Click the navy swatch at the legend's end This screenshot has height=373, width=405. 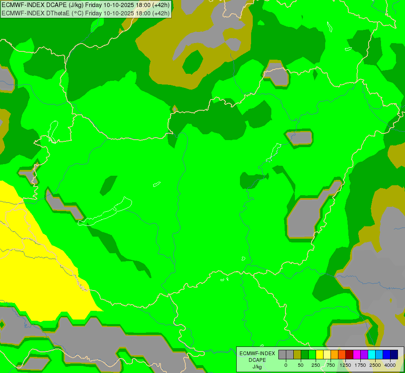pyautogui.click(x=394, y=354)
